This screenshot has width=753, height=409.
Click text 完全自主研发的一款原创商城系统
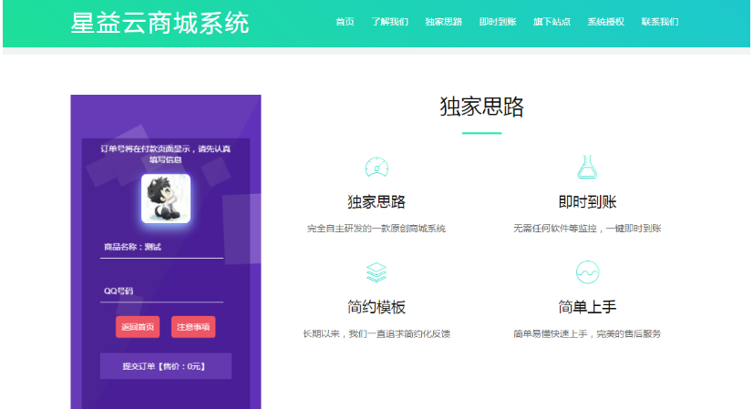point(376,229)
